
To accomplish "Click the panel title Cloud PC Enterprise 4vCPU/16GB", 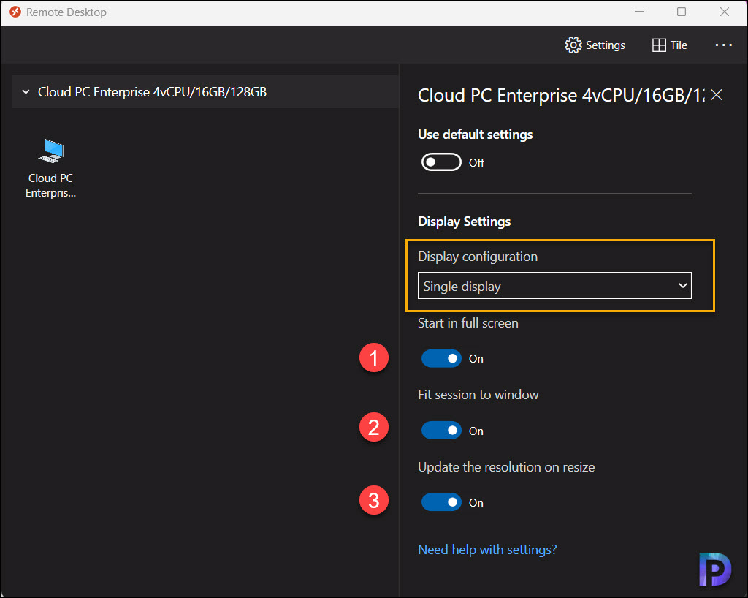I will [561, 96].
